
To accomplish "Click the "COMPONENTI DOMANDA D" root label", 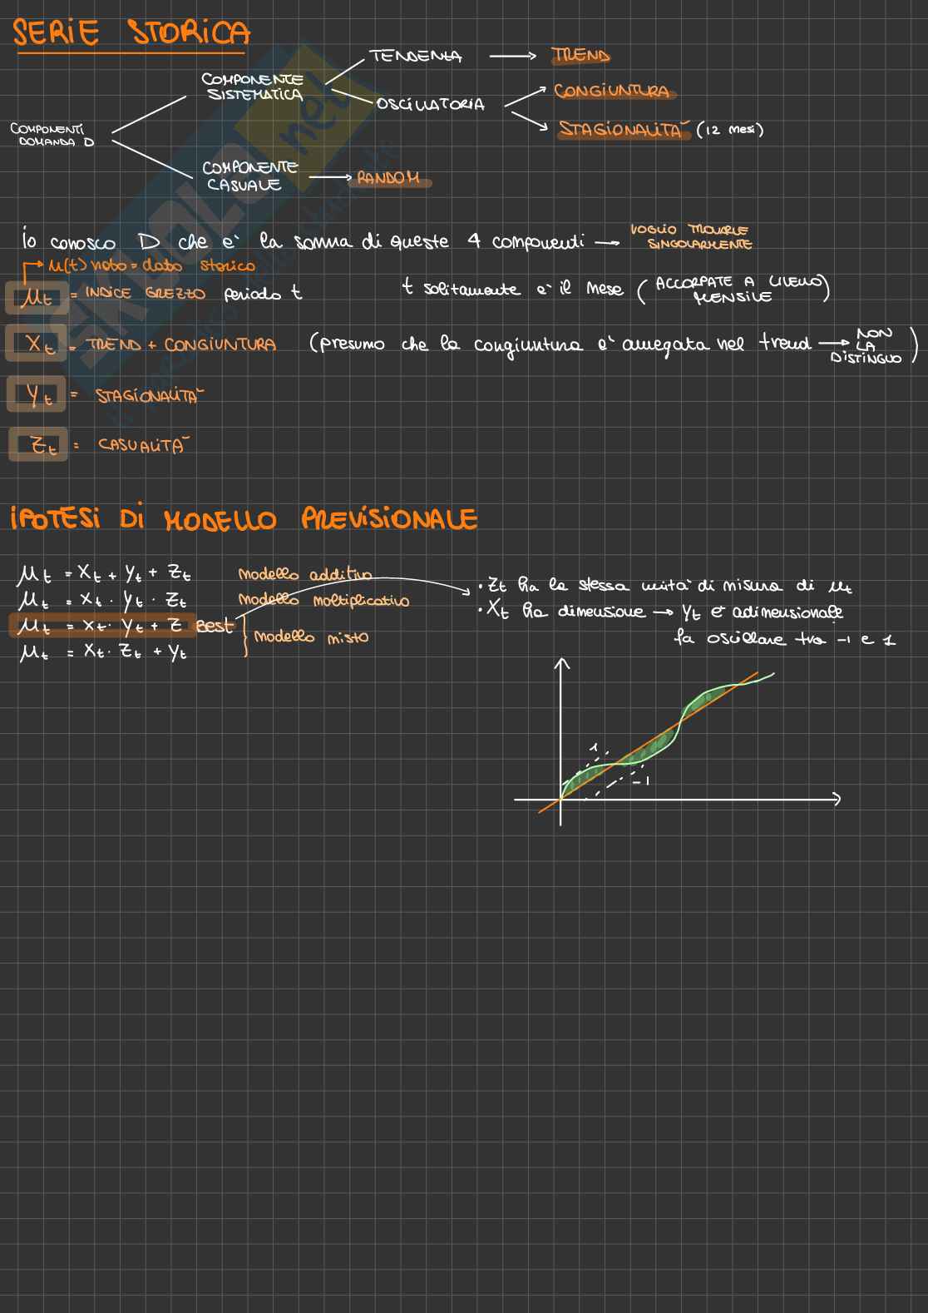I will click(x=50, y=135).
